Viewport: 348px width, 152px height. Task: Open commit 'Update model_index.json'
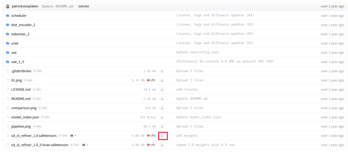click(198, 117)
